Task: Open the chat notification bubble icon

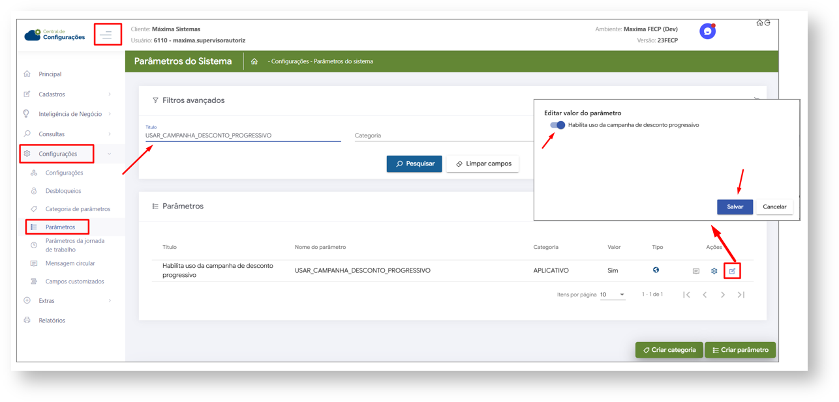Action: tap(707, 31)
